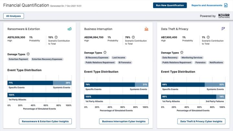Screen dimensions: 233x131
Task: Select the Lost Income damage type tag
Action: [x=119, y=58]
